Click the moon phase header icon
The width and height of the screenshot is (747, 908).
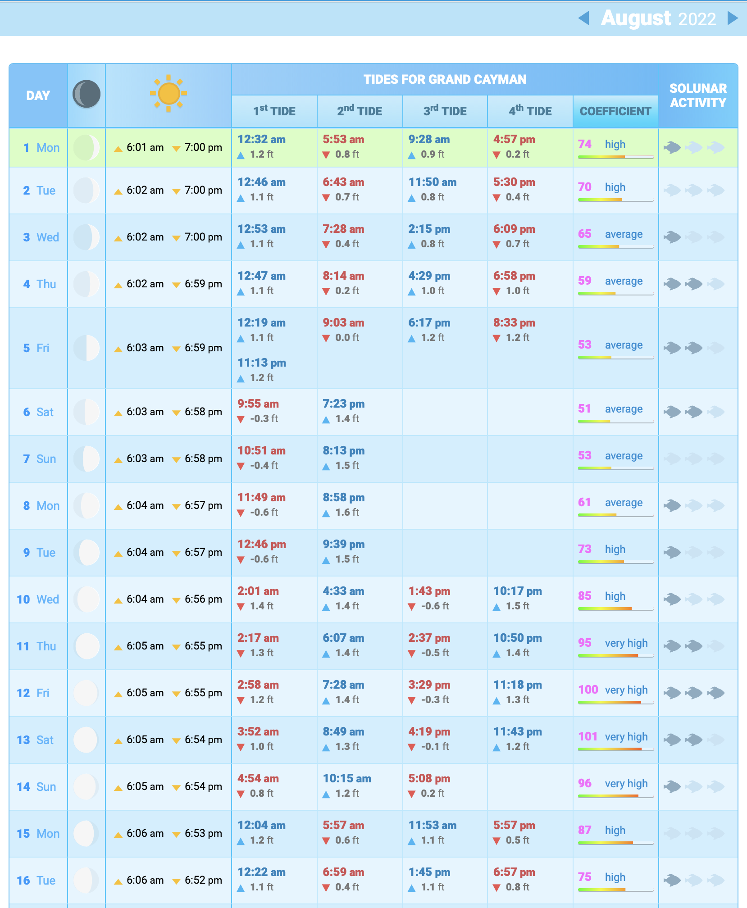click(x=87, y=95)
